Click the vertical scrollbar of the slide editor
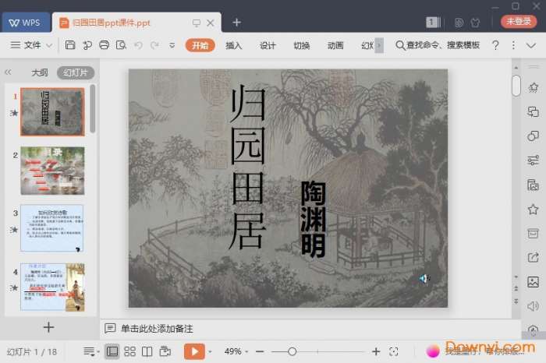546x363 pixels. tap(516, 85)
